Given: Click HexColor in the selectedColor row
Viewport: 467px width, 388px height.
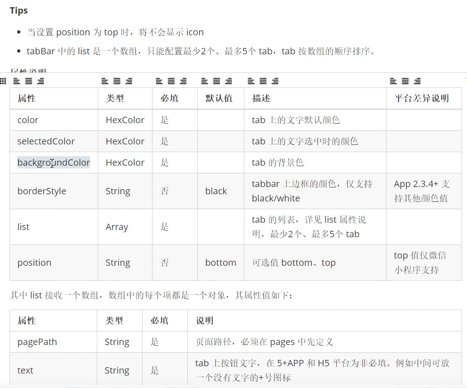Looking at the screenshot, I should 125,141.
